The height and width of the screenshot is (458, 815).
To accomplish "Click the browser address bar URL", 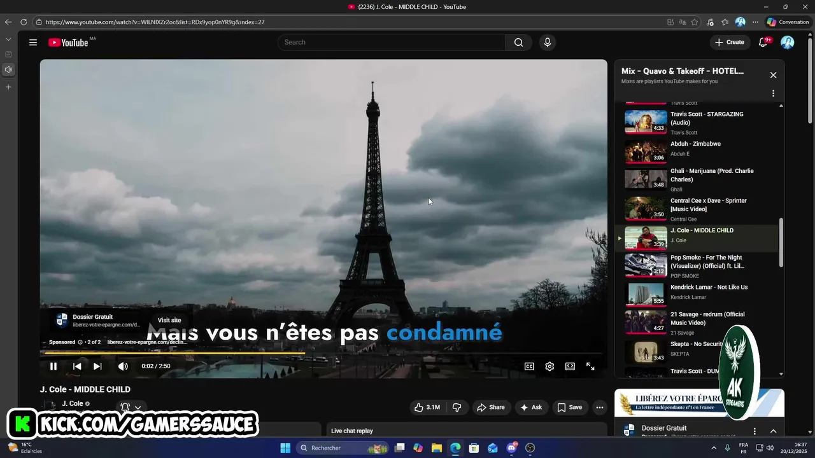I will click(155, 22).
